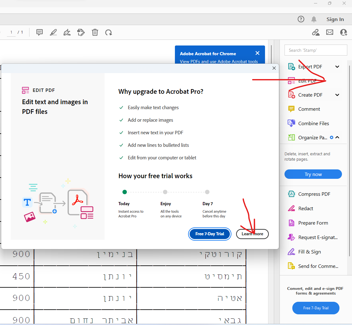Screen dimensions: 352x325
Task: Open the Help question mark icon
Action: point(301,19)
